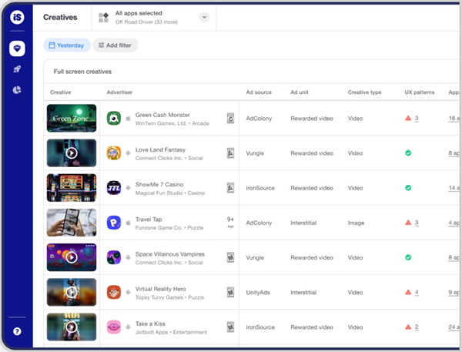Open the rocket growth sidebar icon

click(17, 69)
